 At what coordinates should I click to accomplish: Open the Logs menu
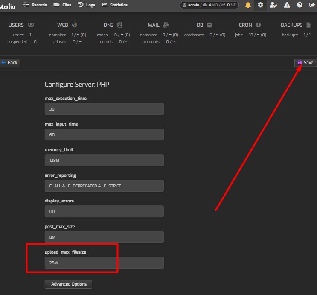coord(87,5)
